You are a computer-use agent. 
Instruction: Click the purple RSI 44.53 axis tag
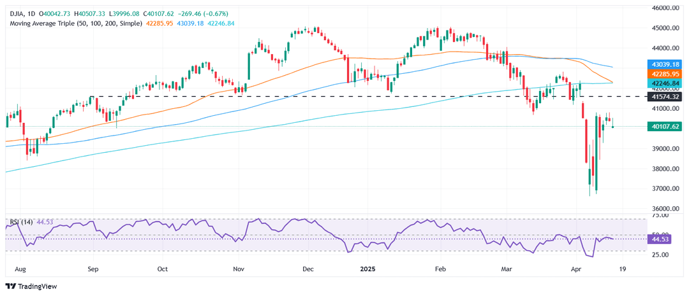pyautogui.click(x=666, y=239)
